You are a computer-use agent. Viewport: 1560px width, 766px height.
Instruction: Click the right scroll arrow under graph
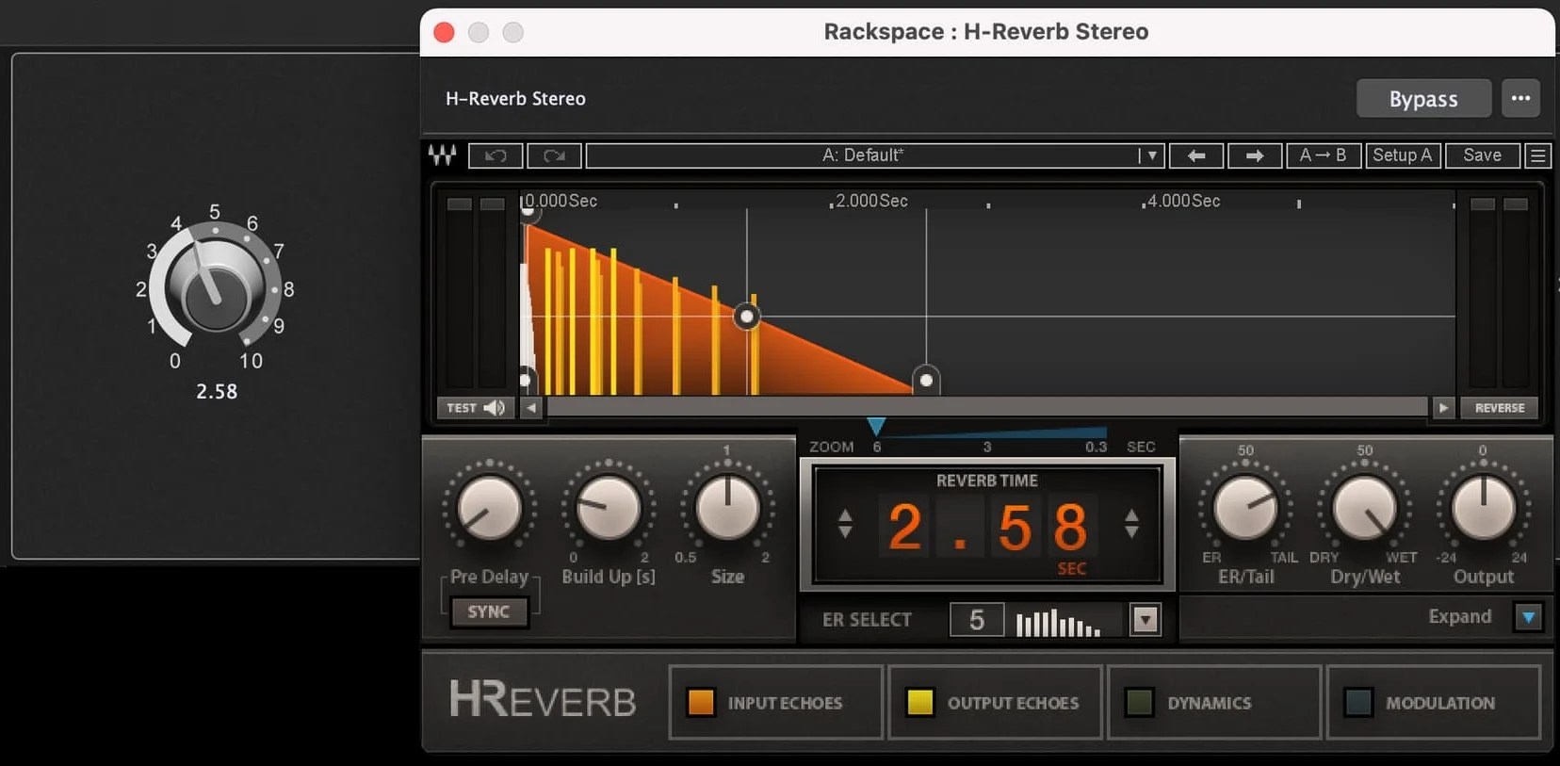point(1442,408)
